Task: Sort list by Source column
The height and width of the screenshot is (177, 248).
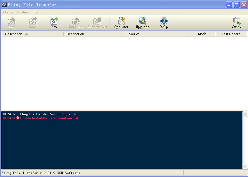Action: pos(157,34)
